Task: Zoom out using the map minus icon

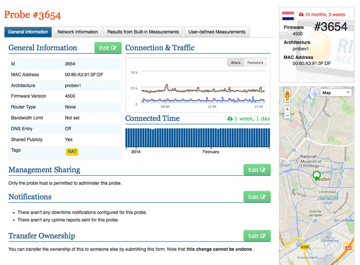Action: (287, 116)
